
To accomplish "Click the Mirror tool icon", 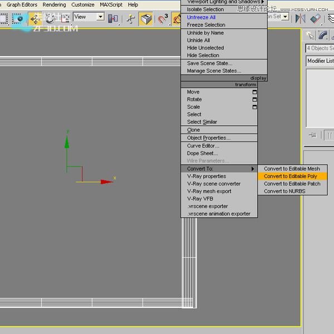I will point(301,18).
